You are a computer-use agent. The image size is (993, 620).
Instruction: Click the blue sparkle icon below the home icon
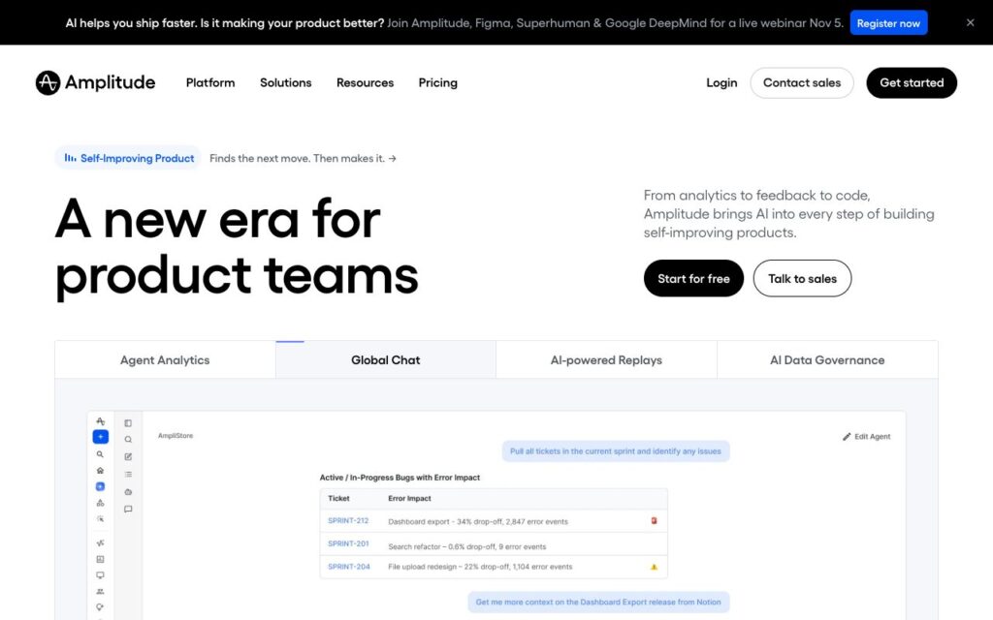point(100,486)
